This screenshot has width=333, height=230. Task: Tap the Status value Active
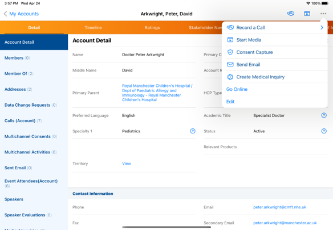pyautogui.click(x=259, y=131)
